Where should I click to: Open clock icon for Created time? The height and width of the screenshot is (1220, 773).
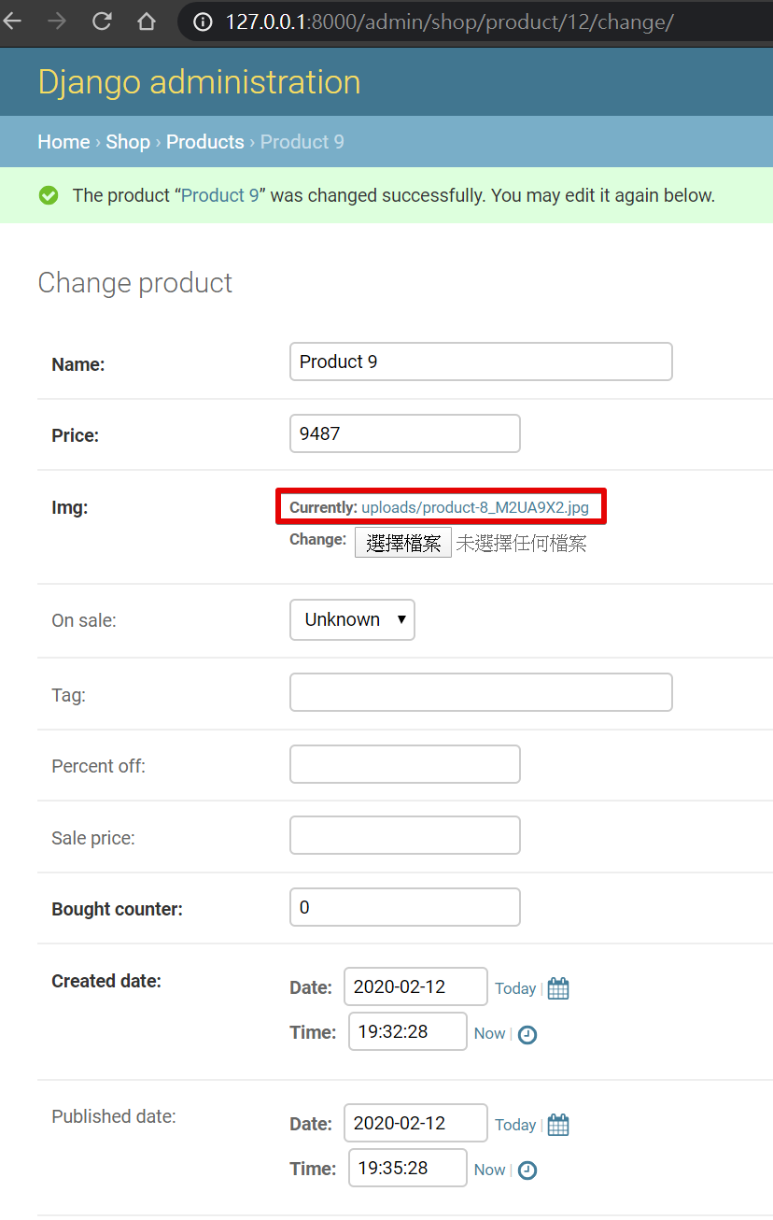click(x=527, y=1034)
